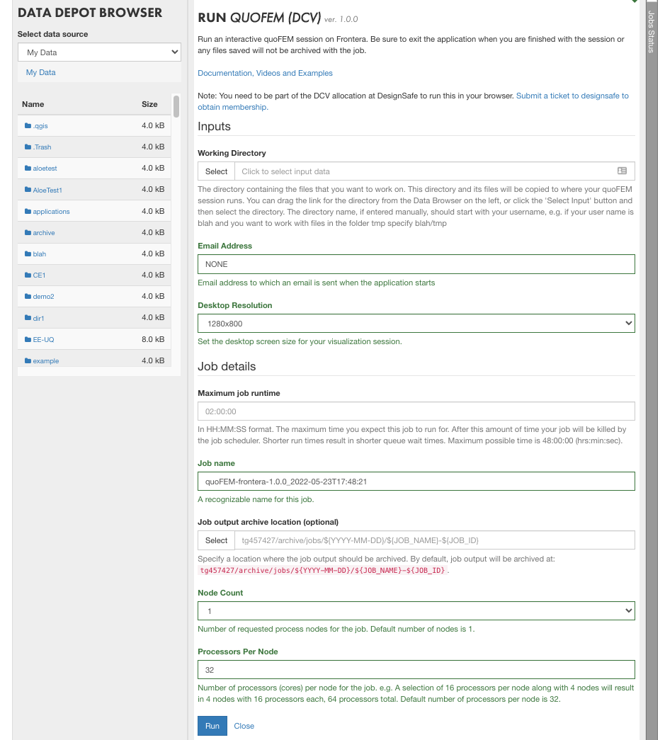665x740 pixels.
Task: Click the CE1 folder icon
Action: tap(28, 275)
